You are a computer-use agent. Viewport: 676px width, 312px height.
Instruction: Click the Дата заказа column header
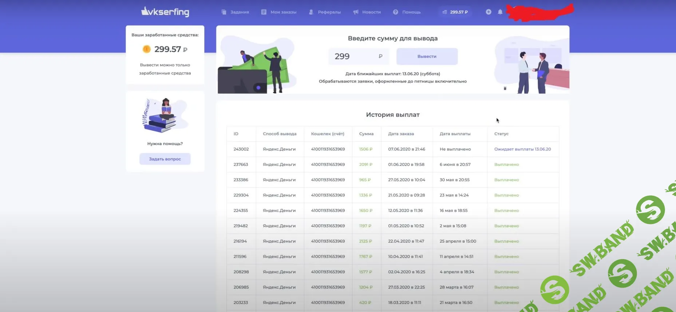click(x=401, y=134)
